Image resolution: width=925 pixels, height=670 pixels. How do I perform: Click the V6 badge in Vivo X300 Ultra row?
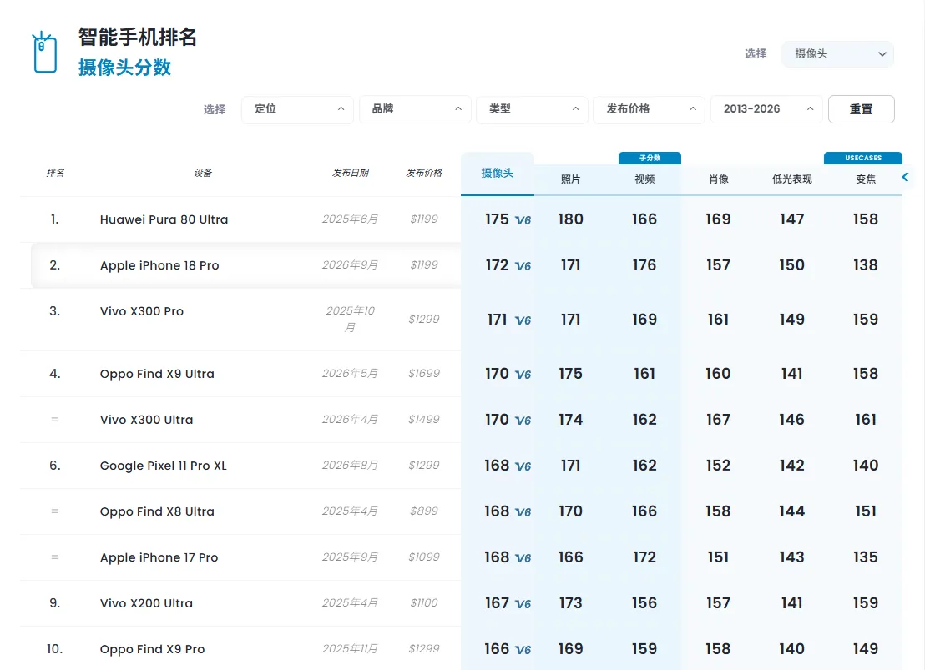point(523,421)
